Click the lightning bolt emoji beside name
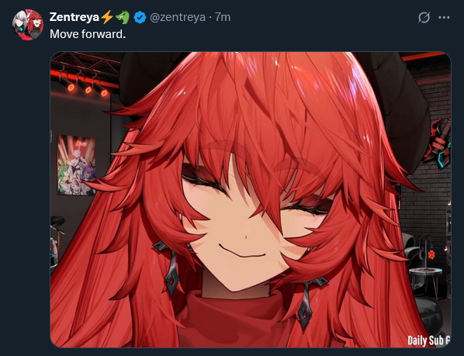The image size is (464, 356). [107, 17]
